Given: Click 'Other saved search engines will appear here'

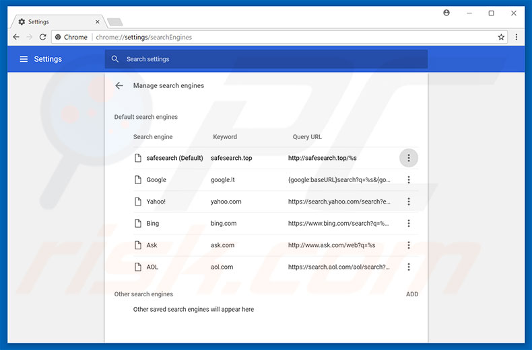Looking at the screenshot, I should click(193, 310).
